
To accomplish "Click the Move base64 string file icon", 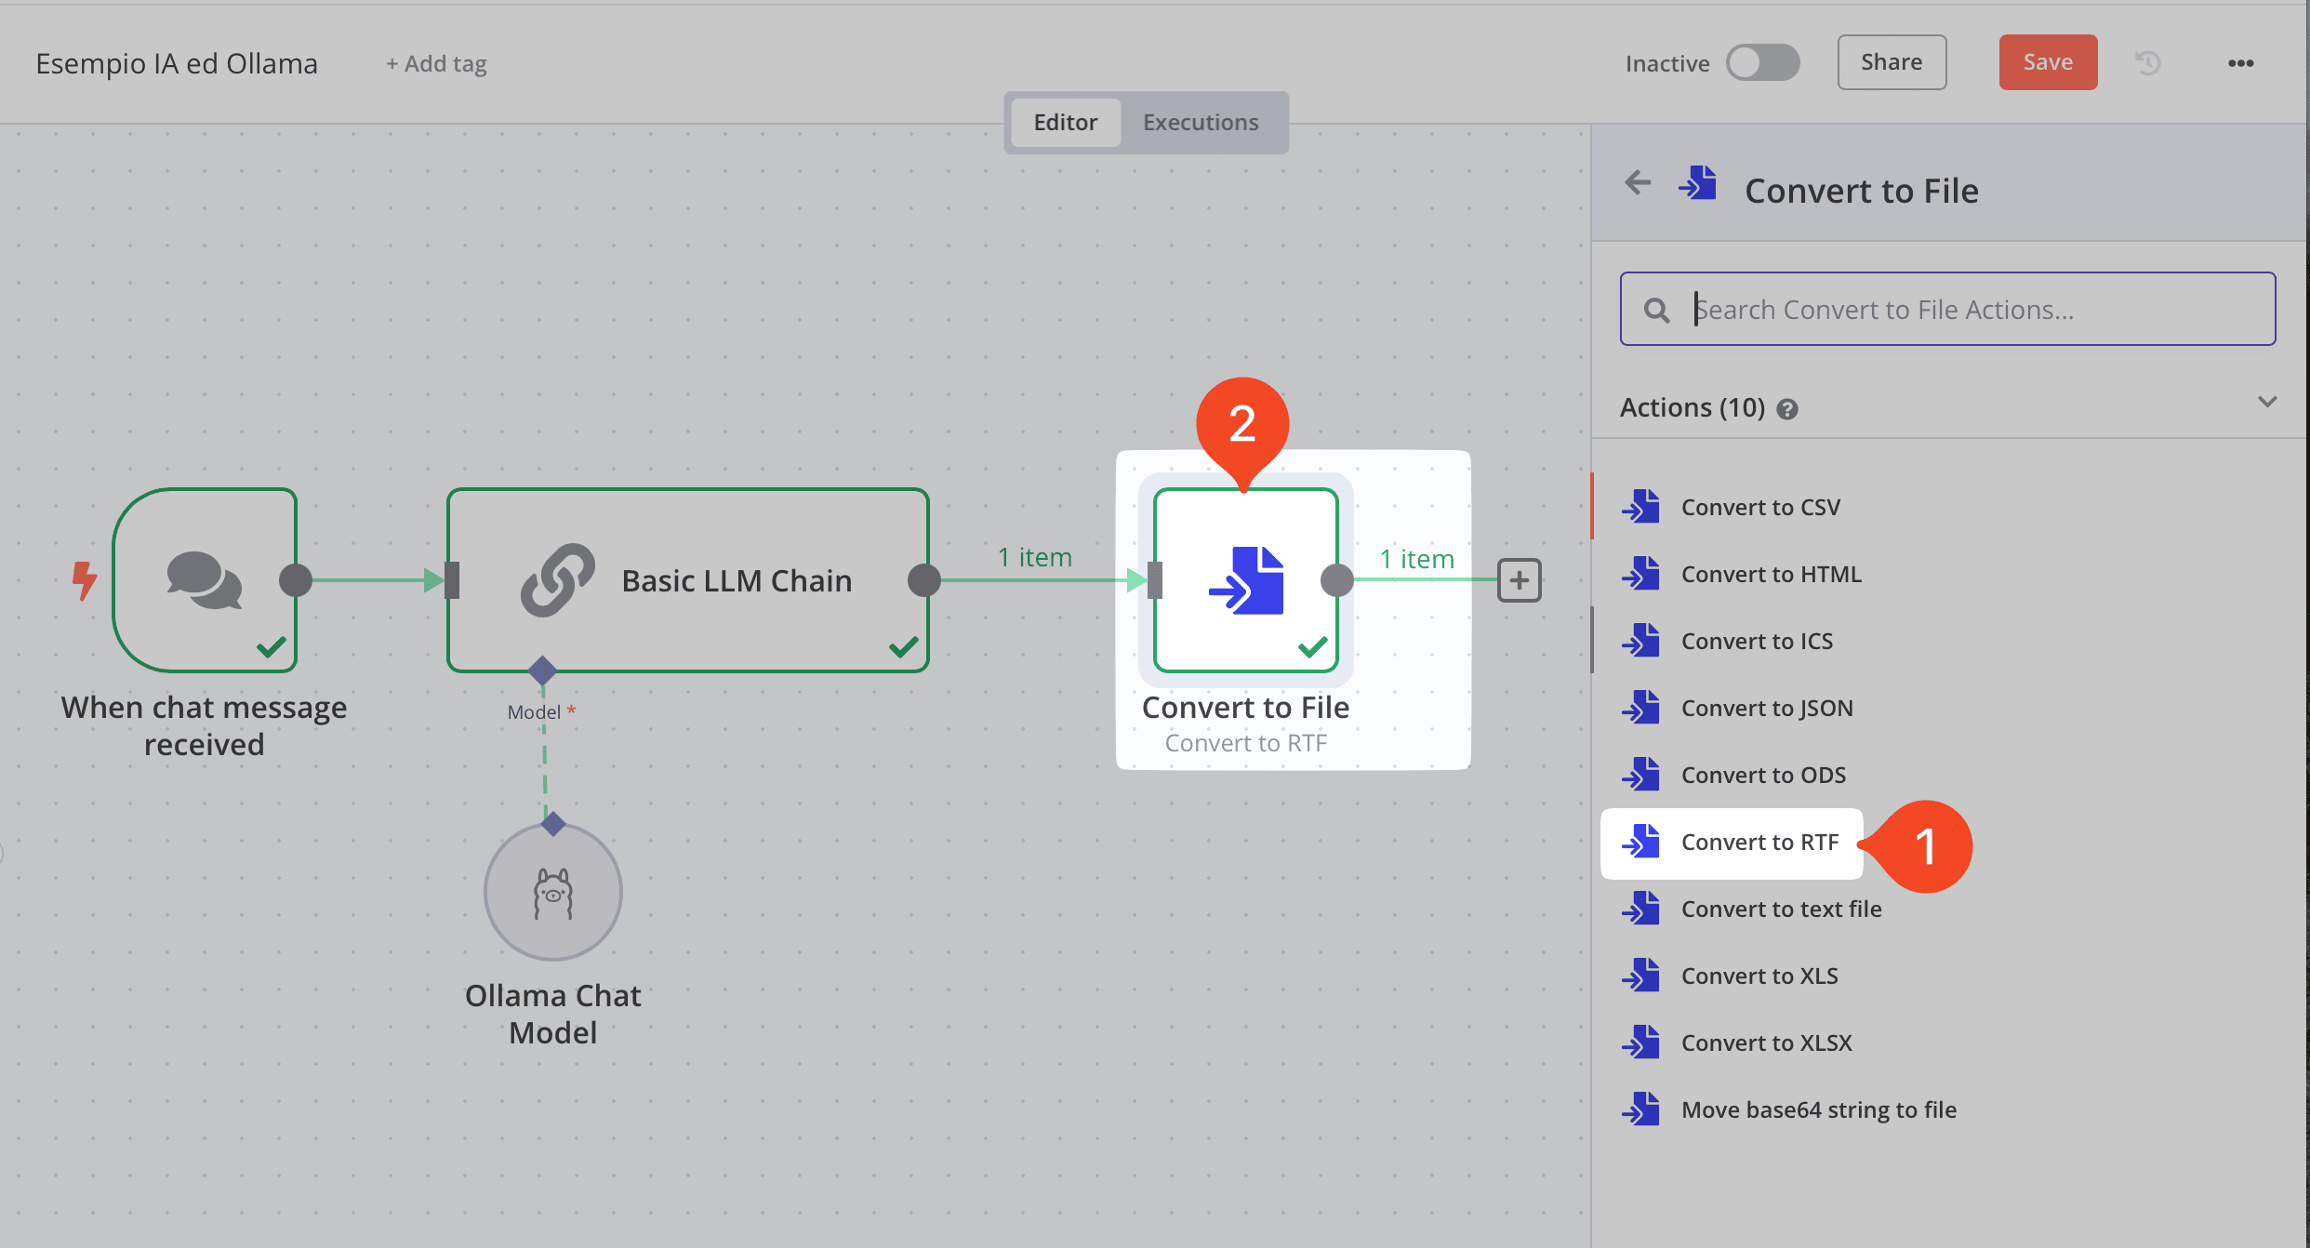I will point(1641,1109).
